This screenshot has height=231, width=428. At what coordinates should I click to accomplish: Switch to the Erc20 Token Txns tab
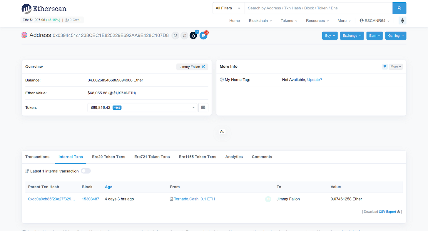[x=108, y=157]
